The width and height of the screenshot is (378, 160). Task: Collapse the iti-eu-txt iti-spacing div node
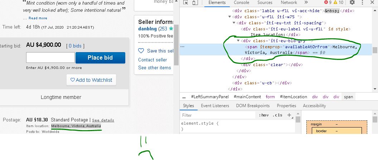click(x=234, y=23)
